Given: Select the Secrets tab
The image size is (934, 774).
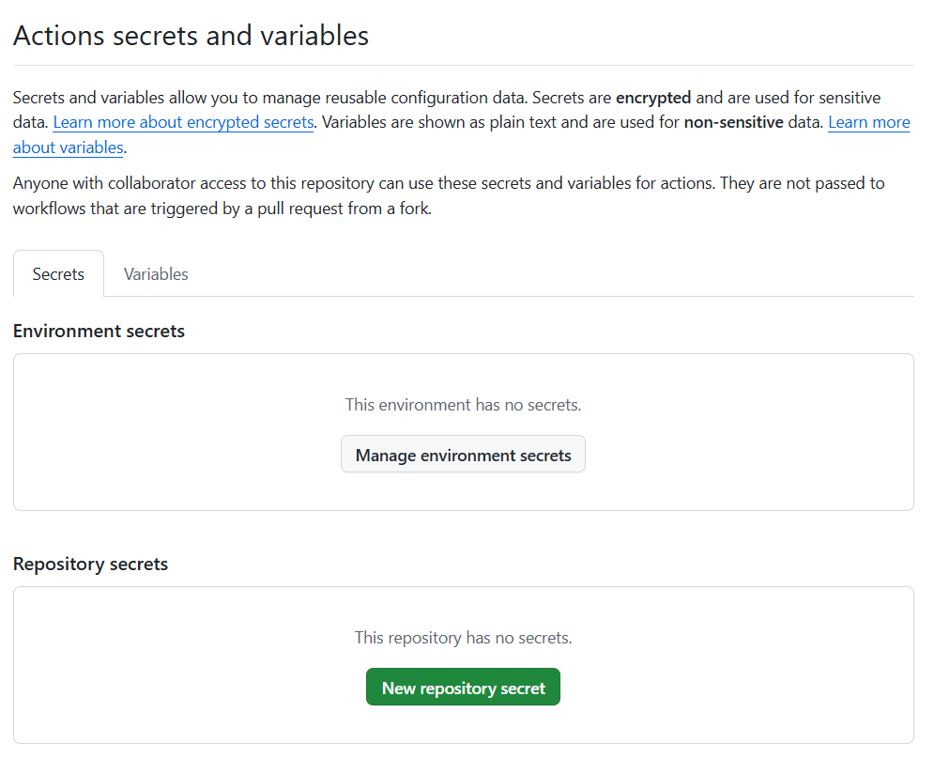Looking at the screenshot, I should pyautogui.click(x=58, y=274).
